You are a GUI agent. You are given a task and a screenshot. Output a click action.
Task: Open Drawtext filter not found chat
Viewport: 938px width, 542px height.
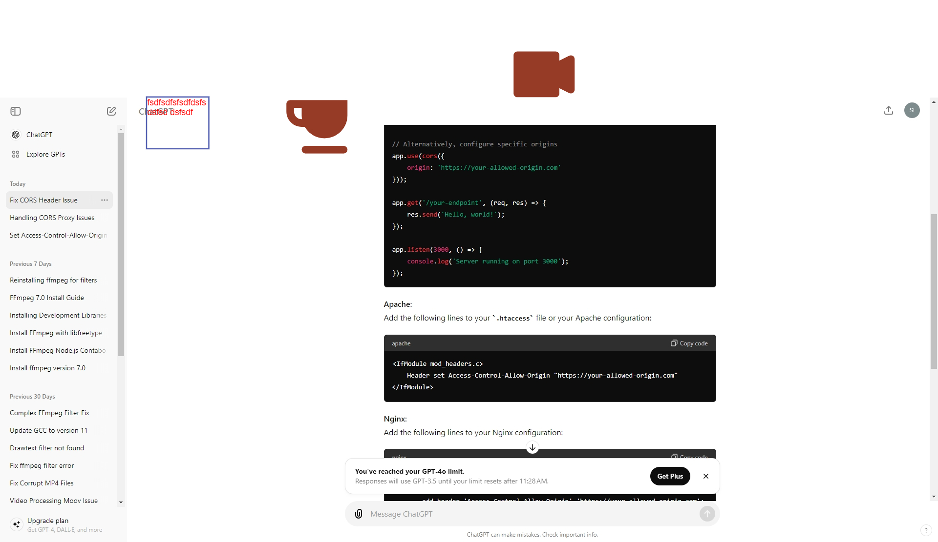pos(59,448)
